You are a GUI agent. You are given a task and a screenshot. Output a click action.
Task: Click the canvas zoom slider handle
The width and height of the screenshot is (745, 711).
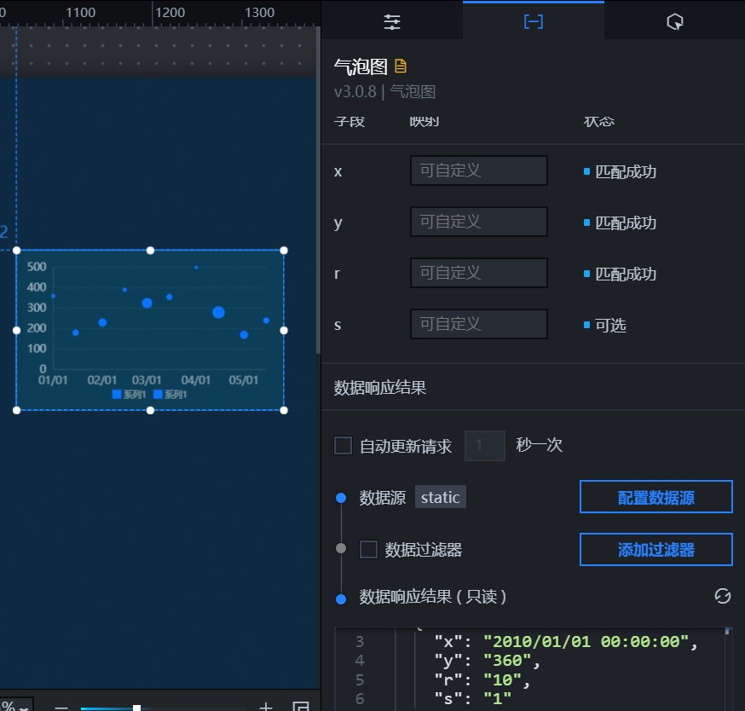[x=136, y=708]
